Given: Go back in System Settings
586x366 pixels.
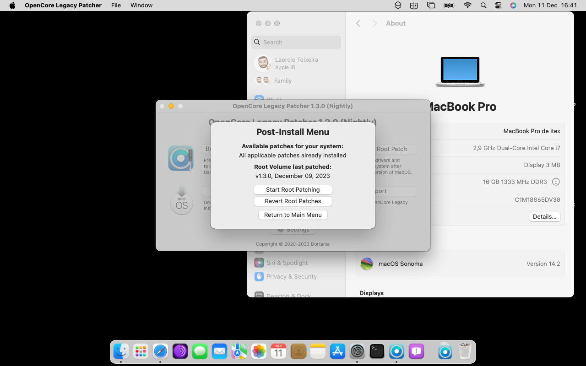Looking at the screenshot, I should pyautogui.click(x=358, y=23).
